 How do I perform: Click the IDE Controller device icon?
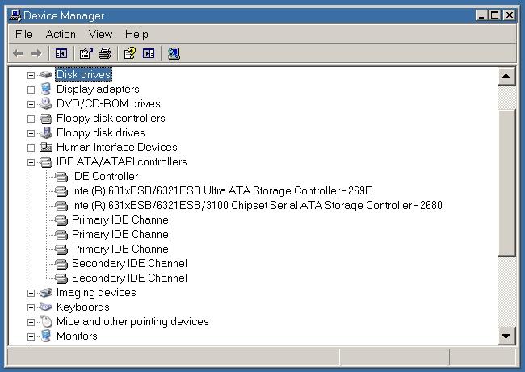61,176
